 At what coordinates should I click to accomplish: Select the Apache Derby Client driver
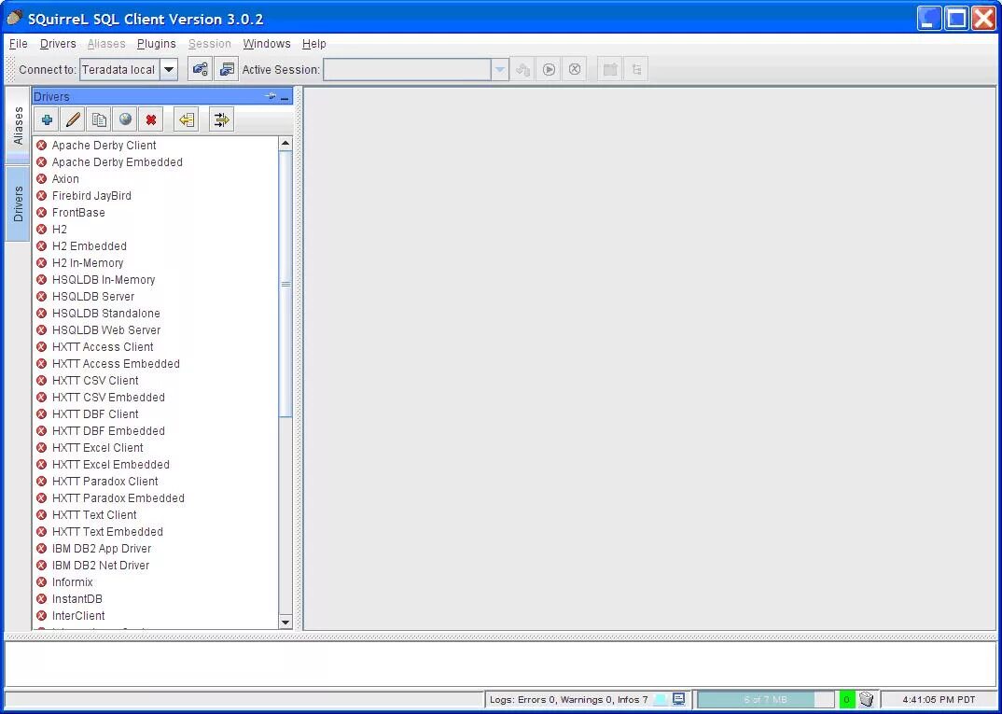(104, 145)
